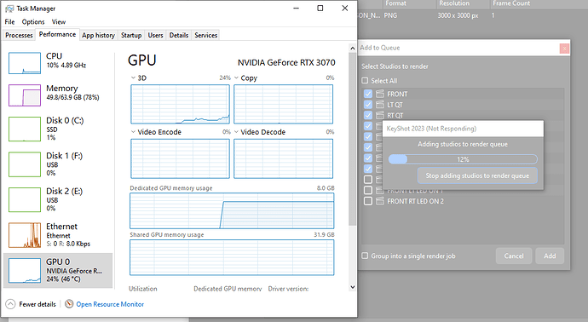Expand the 3D engine dropdown

coord(133,78)
